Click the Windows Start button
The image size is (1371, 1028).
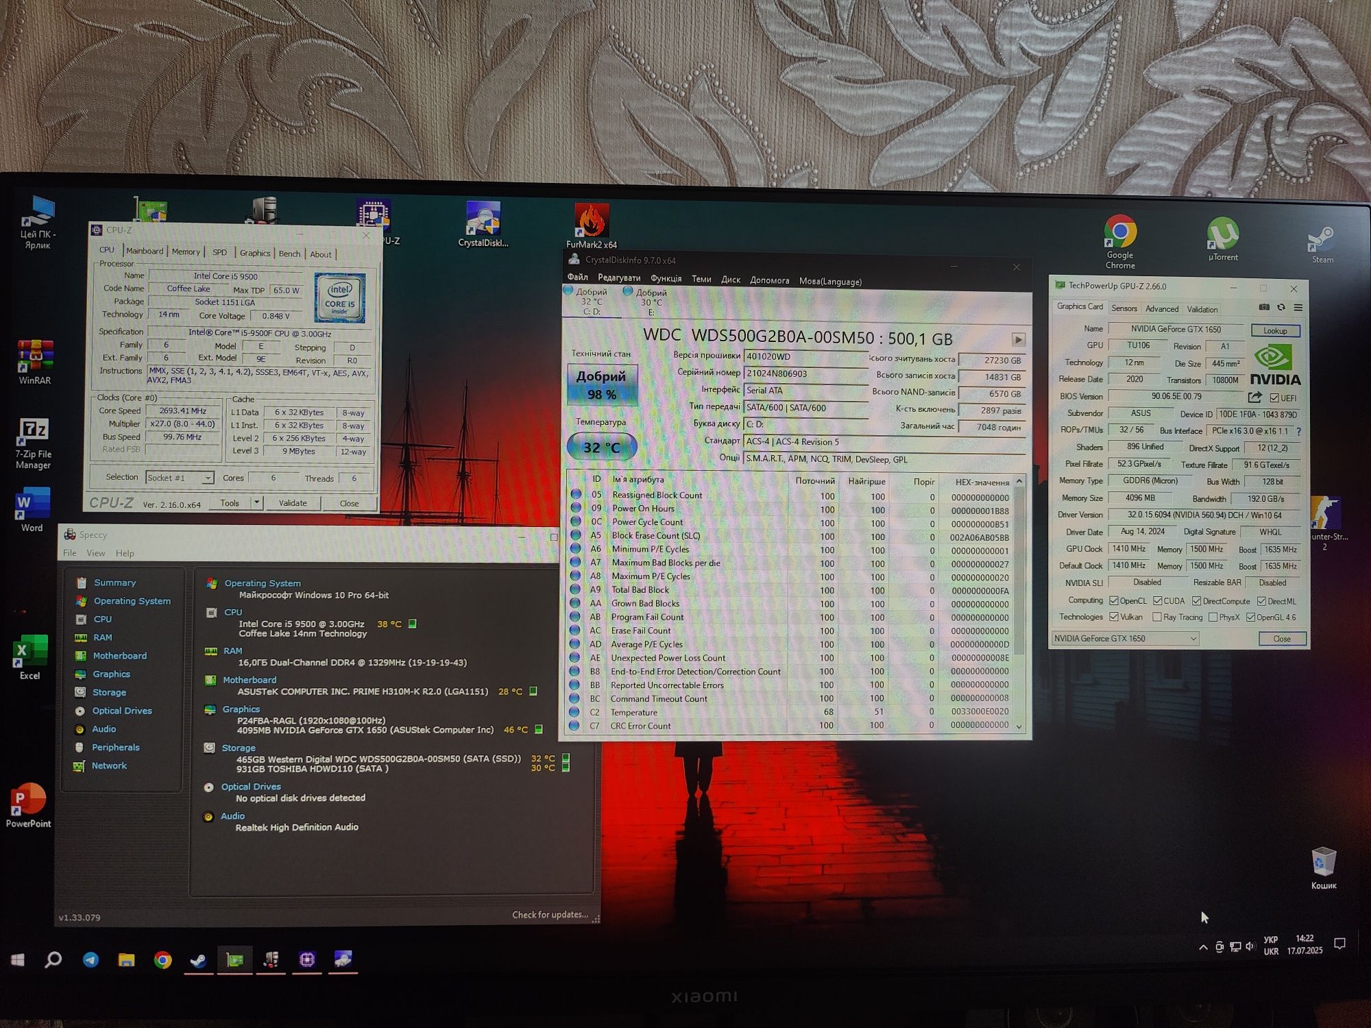(18, 959)
